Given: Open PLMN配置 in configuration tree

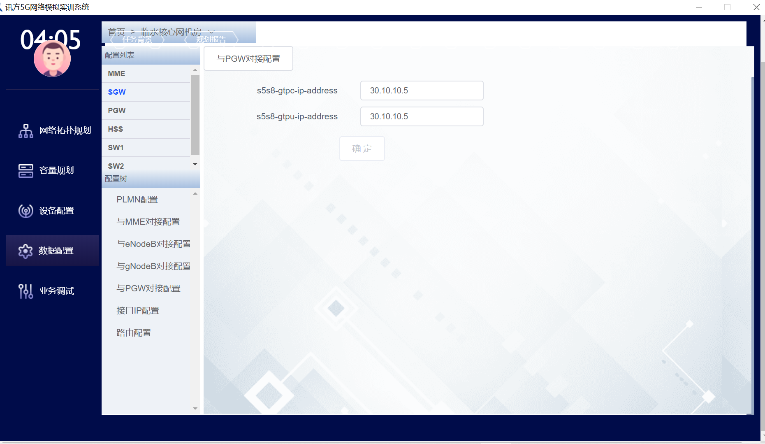Looking at the screenshot, I should point(137,200).
